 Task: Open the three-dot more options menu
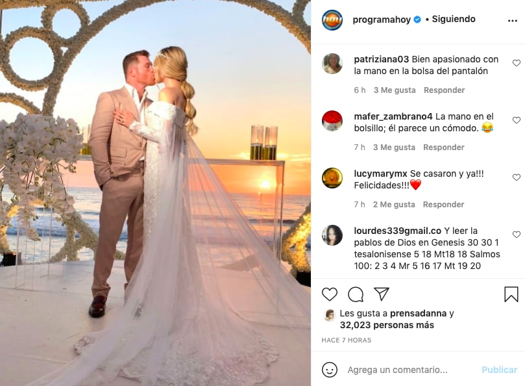(512, 21)
